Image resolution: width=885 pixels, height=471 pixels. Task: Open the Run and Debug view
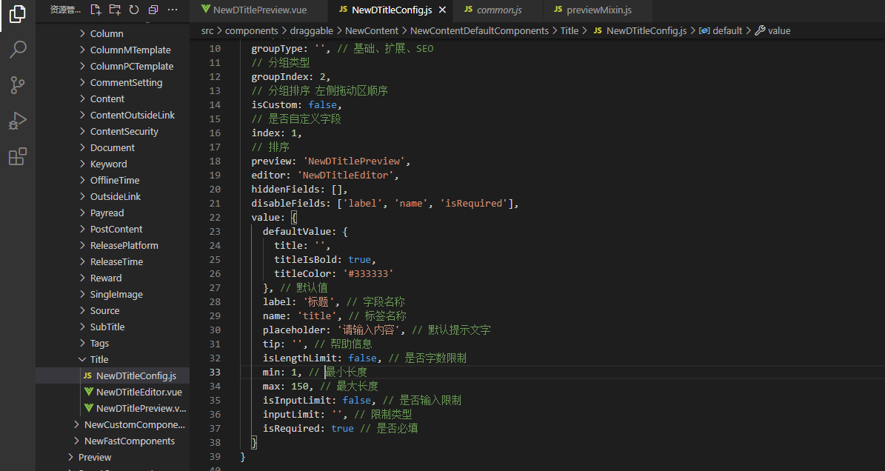(18, 121)
